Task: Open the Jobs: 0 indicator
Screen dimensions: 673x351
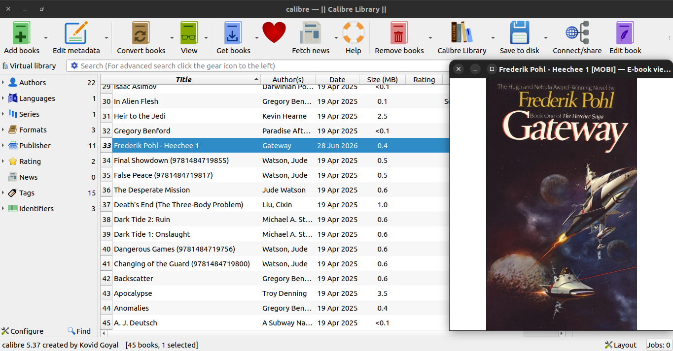Action: 658,345
